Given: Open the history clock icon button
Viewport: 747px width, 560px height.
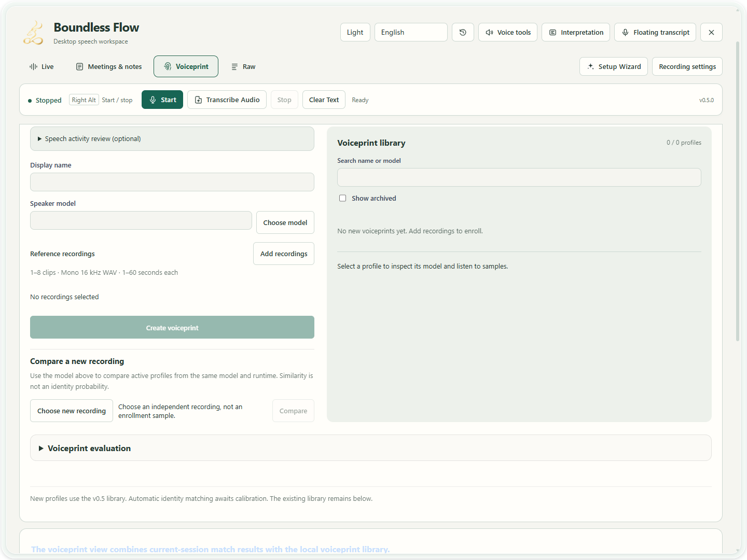Looking at the screenshot, I should coord(463,32).
